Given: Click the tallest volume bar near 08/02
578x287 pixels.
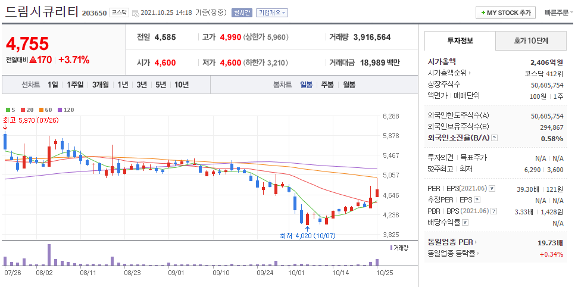Looking at the screenshot, I should pos(49,255).
